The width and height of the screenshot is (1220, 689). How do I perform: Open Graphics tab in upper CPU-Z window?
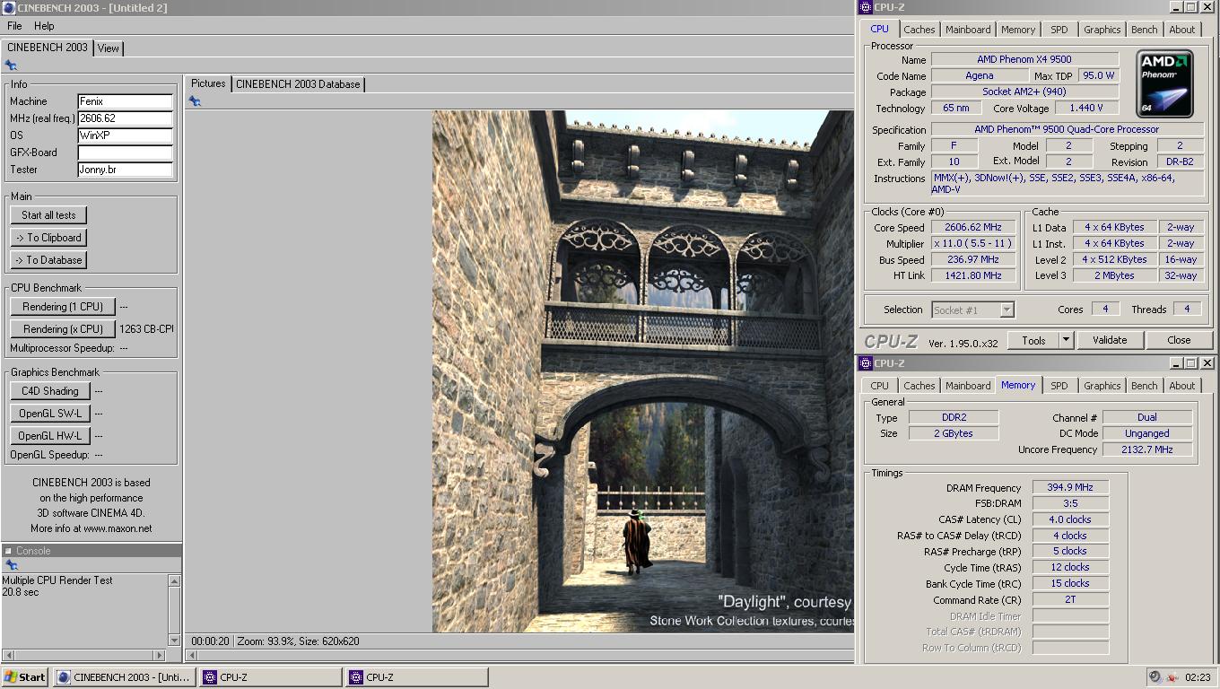pos(1102,30)
